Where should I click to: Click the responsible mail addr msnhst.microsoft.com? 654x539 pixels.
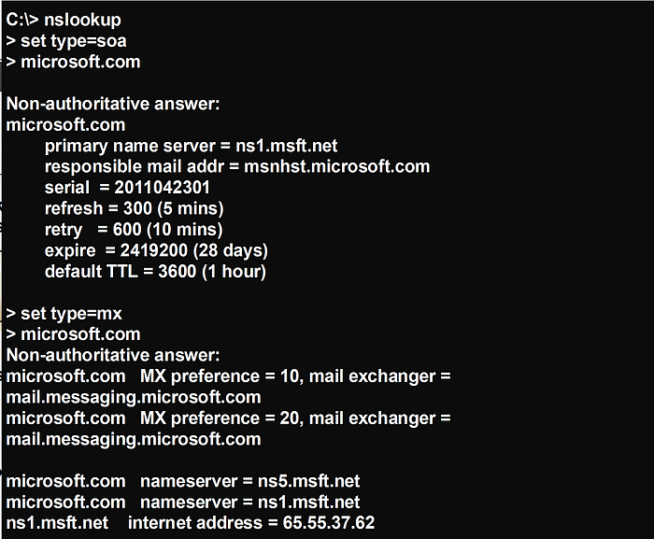337,166
